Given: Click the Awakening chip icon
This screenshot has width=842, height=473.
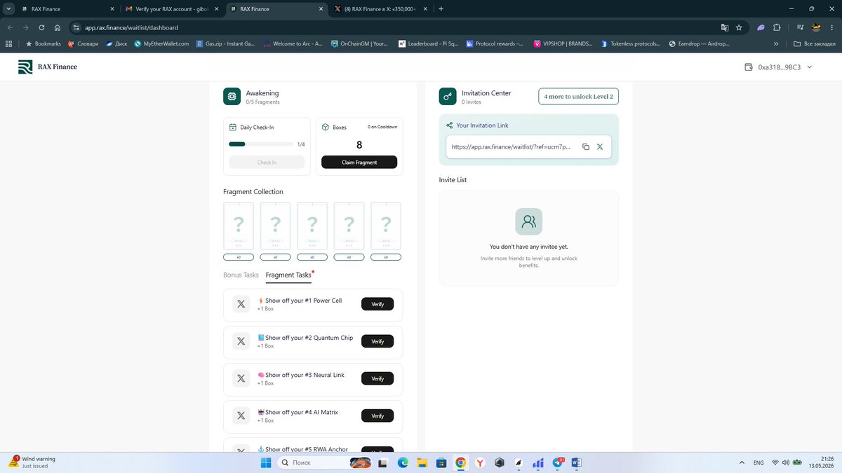Looking at the screenshot, I should coord(232,97).
